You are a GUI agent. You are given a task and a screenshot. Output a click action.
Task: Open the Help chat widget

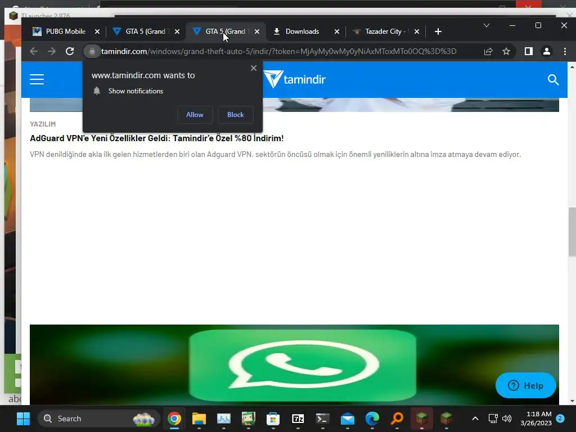(526, 385)
